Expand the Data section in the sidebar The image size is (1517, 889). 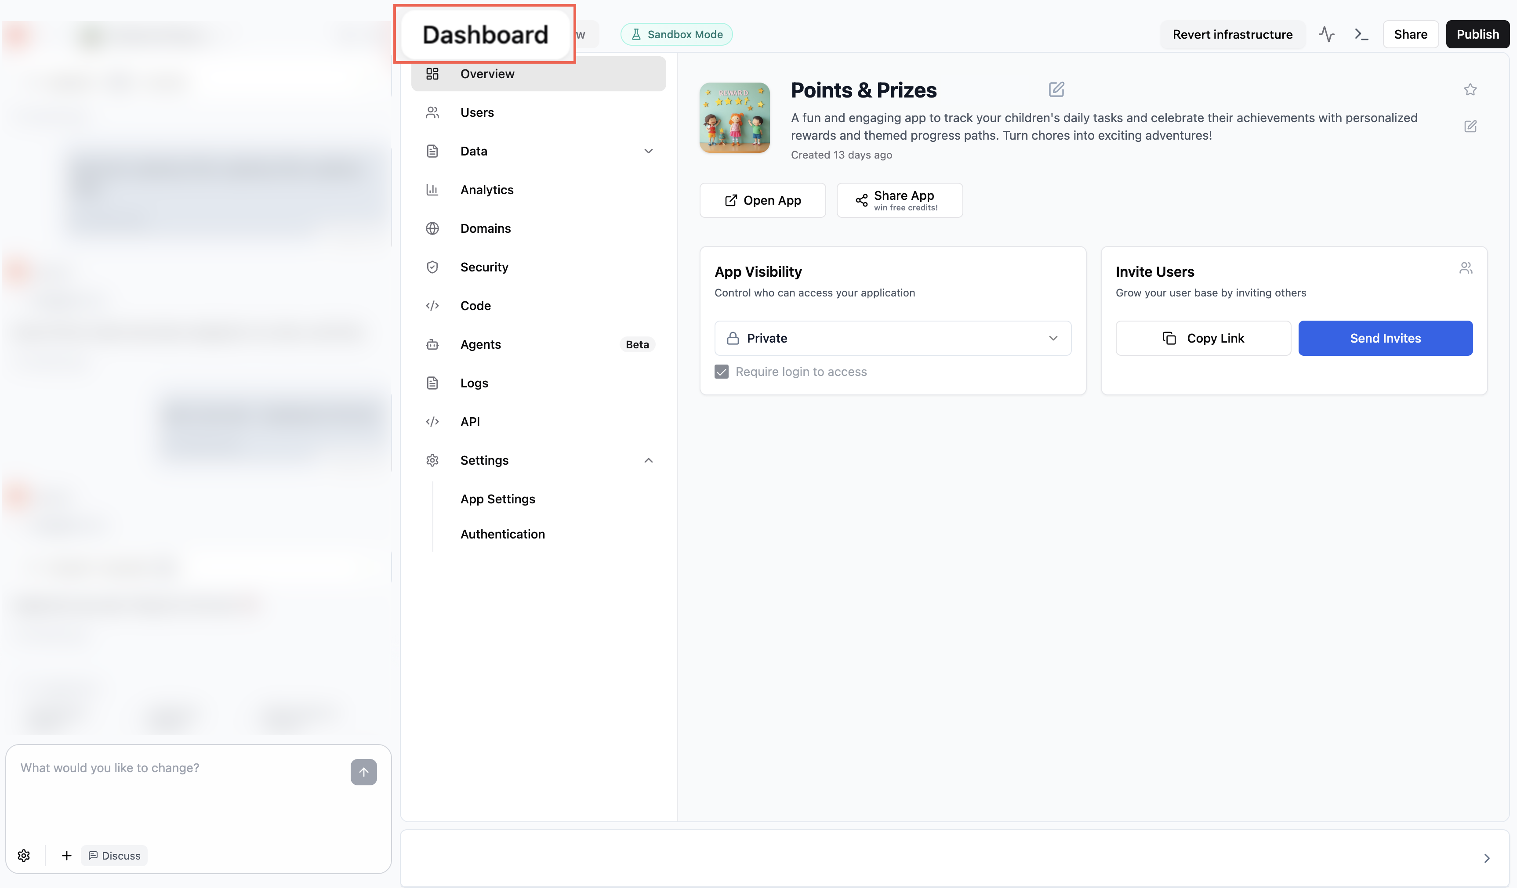(648, 151)
